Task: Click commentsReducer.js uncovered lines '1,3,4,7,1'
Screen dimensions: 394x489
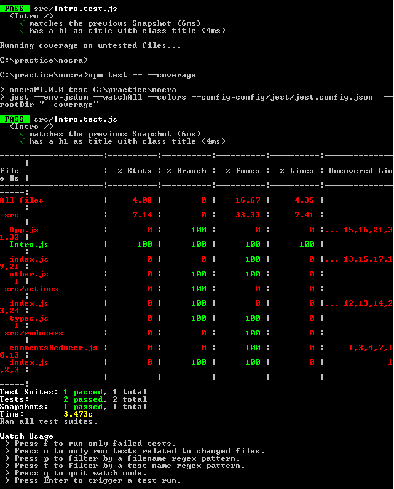Action: [x=371, y=348]
